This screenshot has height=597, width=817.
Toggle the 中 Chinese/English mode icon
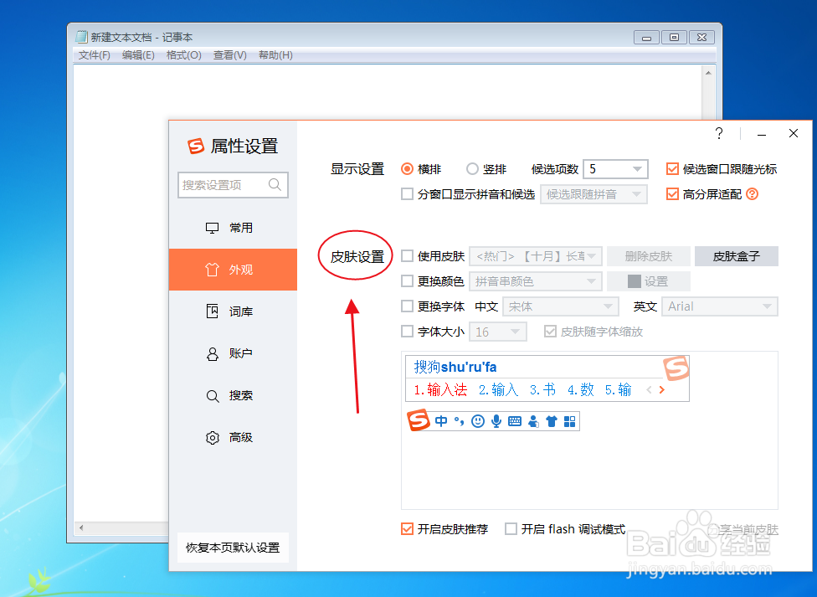tap(441, 421)
